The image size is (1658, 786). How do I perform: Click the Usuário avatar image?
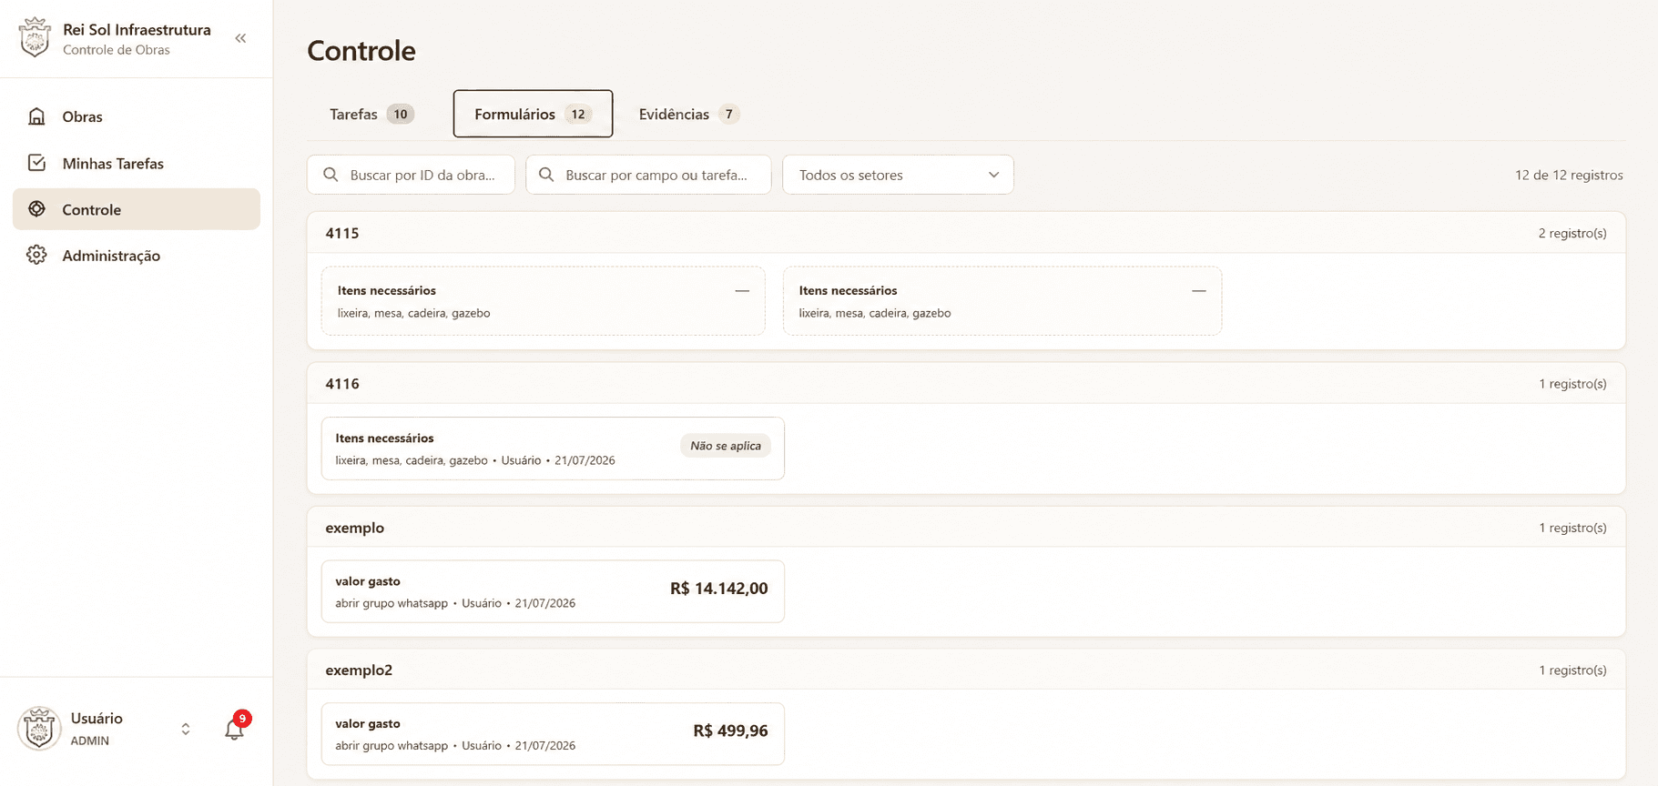39,729
